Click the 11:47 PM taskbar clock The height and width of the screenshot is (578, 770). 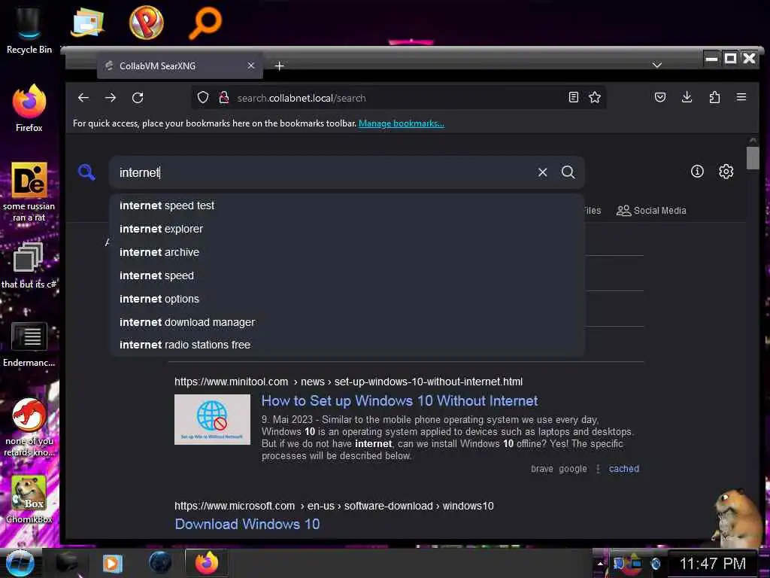coord(713,563)
